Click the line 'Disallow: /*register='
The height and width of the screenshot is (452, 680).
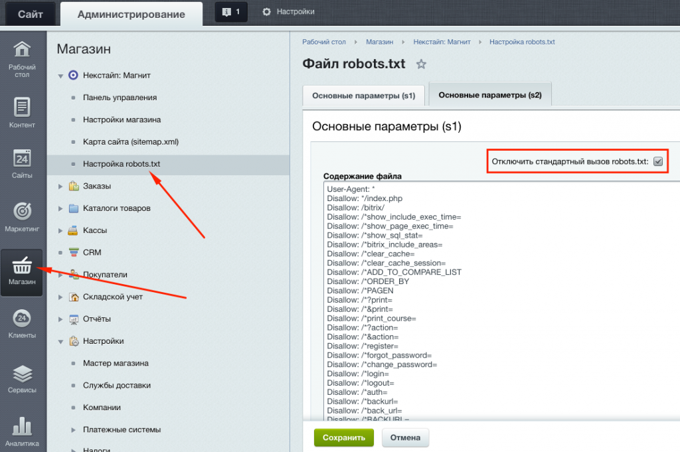[x=363, y=346]
